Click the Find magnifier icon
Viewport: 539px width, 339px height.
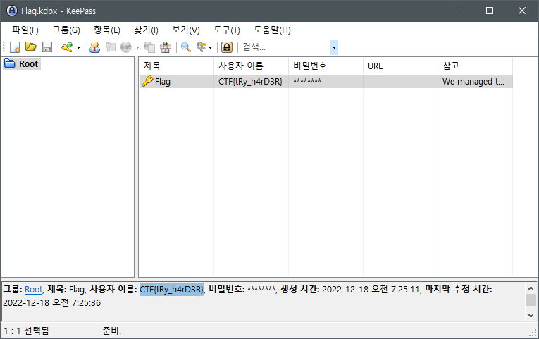click(186, 47)
